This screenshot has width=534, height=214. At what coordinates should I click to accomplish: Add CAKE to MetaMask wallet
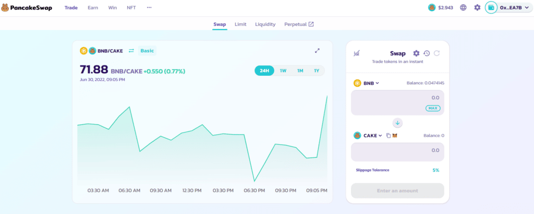[x=395, y=136]
